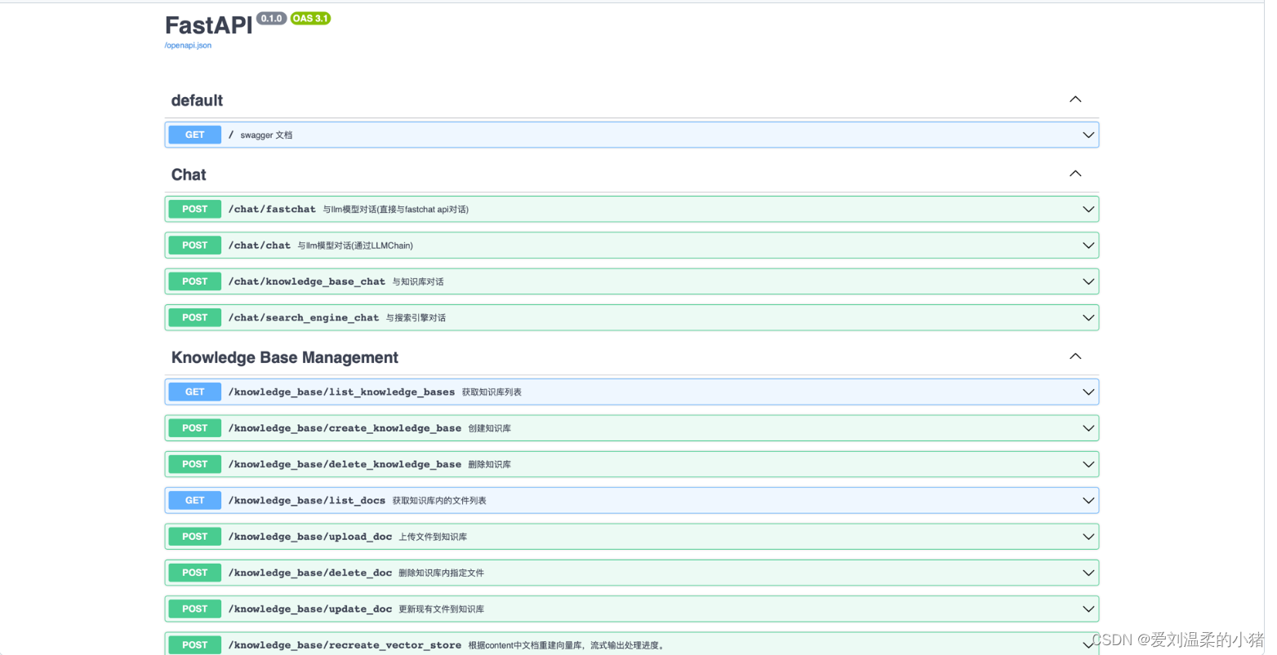Expand the /chat/fastchat row arrow
The height and width of the screenshot is (655, 1277).
(x=1088, y=210)
